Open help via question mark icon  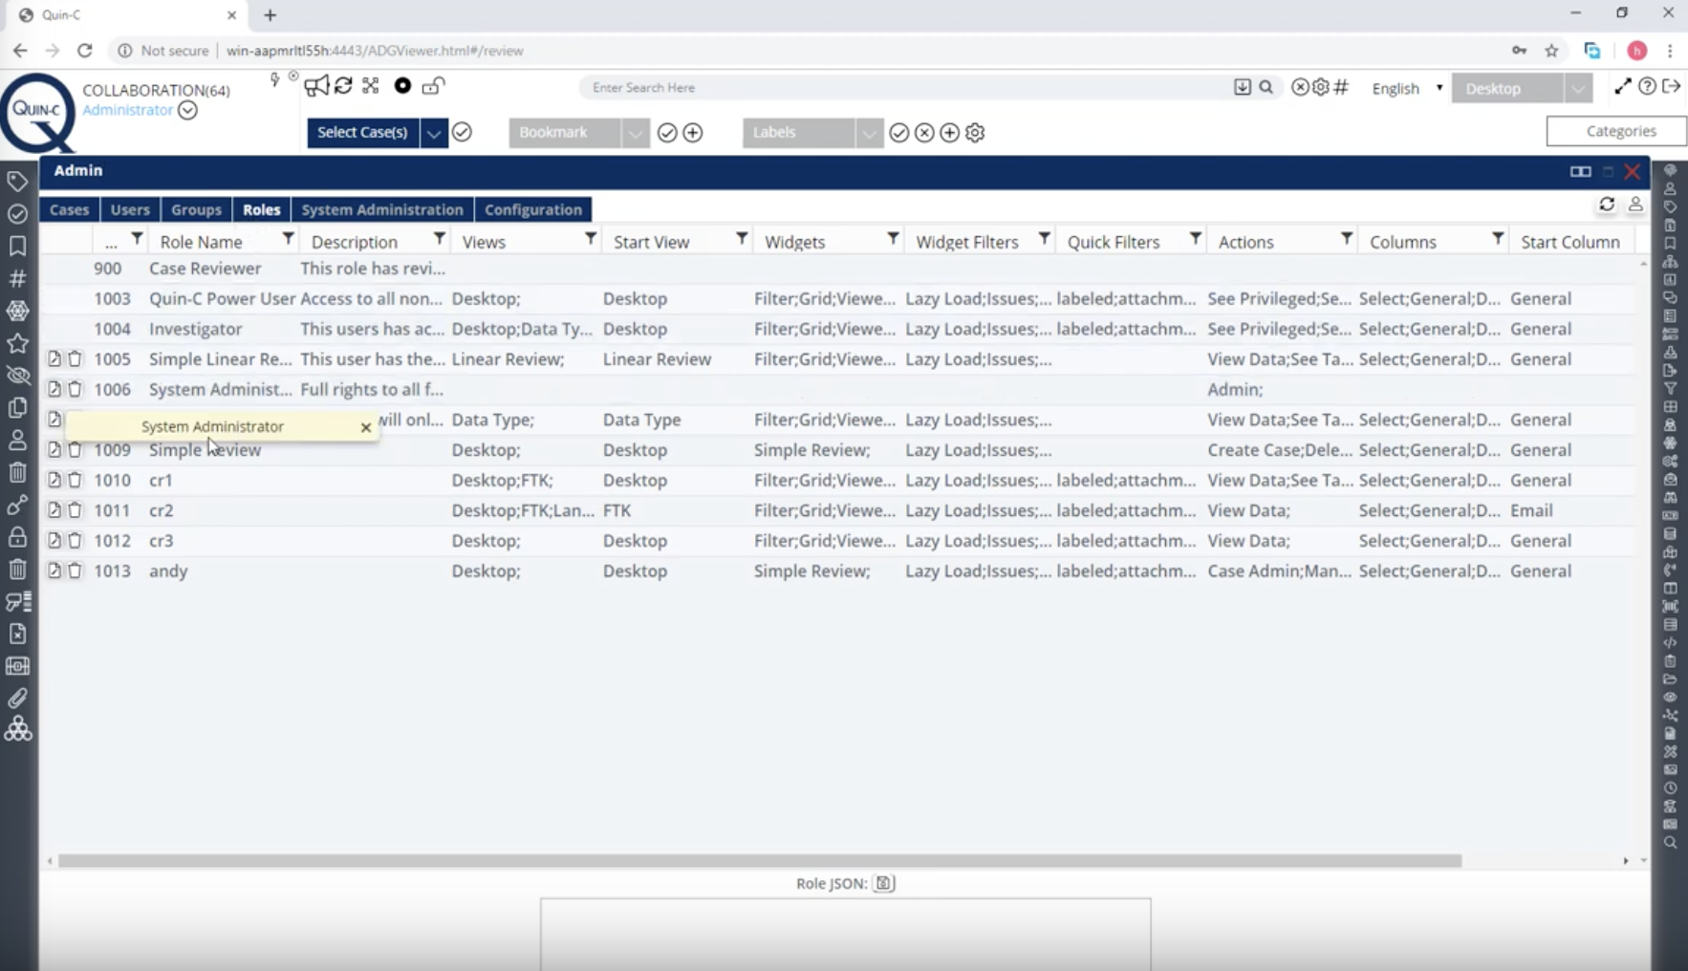point(1647,86)
